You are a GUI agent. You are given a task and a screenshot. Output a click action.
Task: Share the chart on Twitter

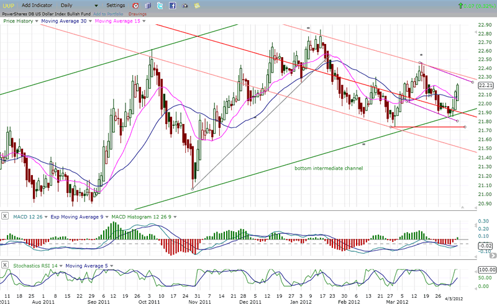(160, 6)
